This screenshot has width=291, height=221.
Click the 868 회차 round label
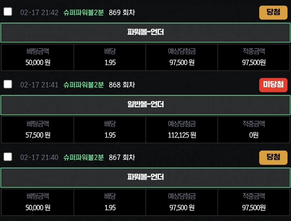pyautogui.click(x=122, y=85)
